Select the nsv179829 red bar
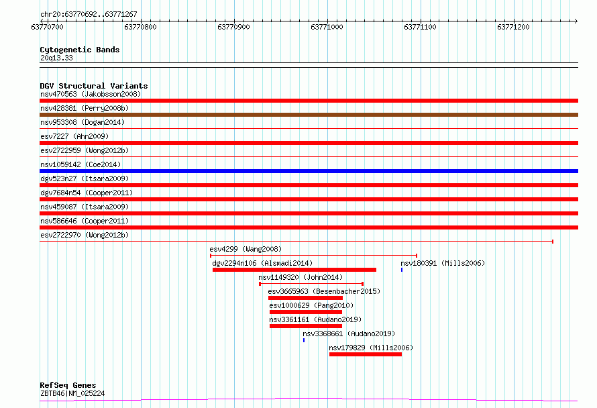 click(366, 354)
